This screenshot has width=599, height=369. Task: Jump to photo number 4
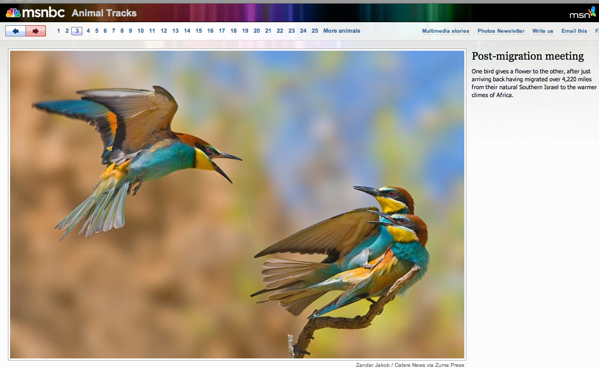[88, 31]
